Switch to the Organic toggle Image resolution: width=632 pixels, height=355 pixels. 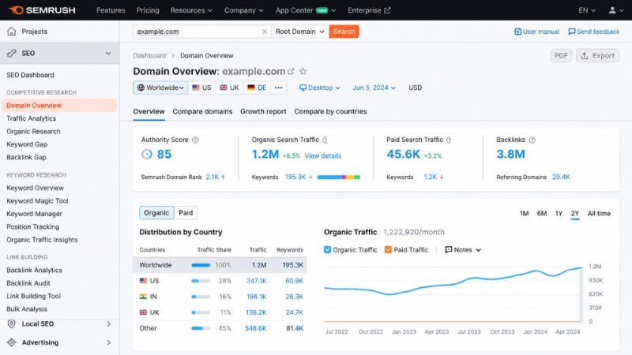point(156,212)
